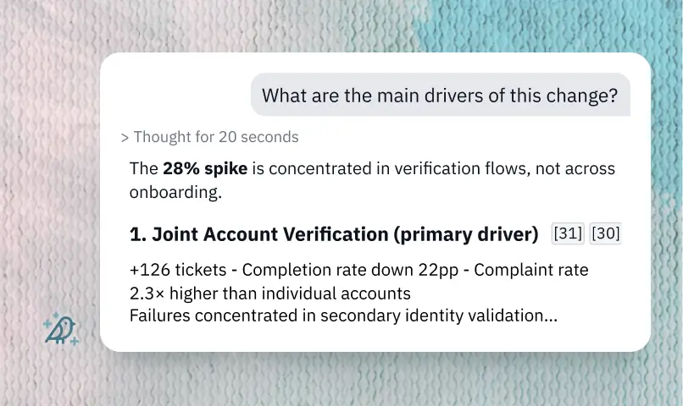Select the 'What are the main drivers' message bubble
Image resolution: width=683 pixels, height=406 pixels.
pyautogui.click(x=441, y=95)
